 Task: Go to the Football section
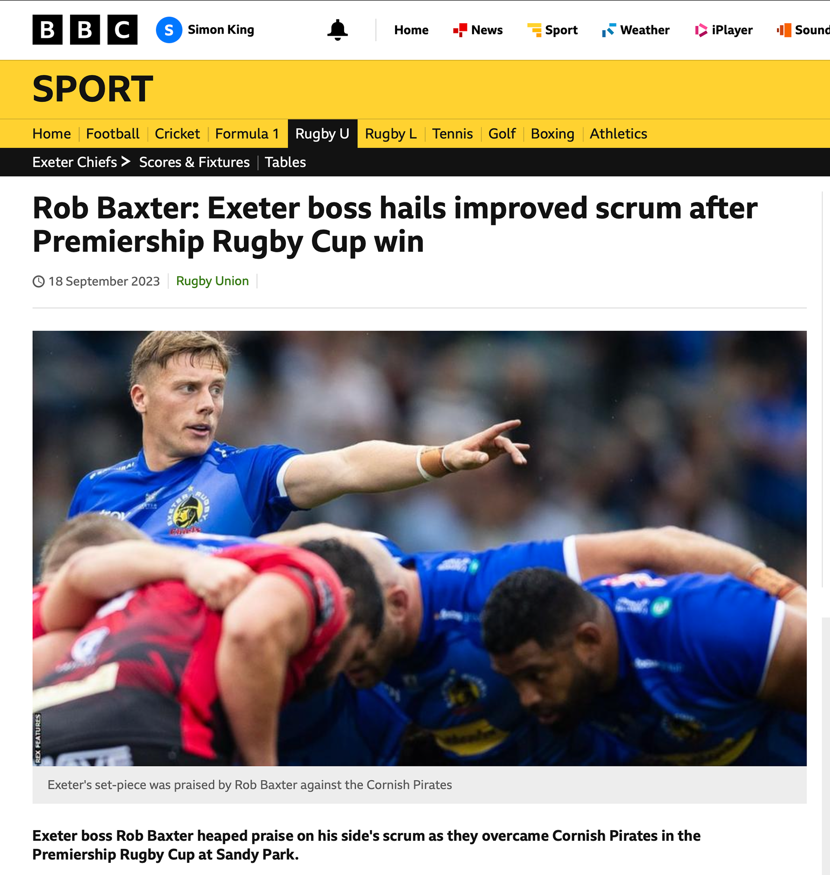point(112,134)
